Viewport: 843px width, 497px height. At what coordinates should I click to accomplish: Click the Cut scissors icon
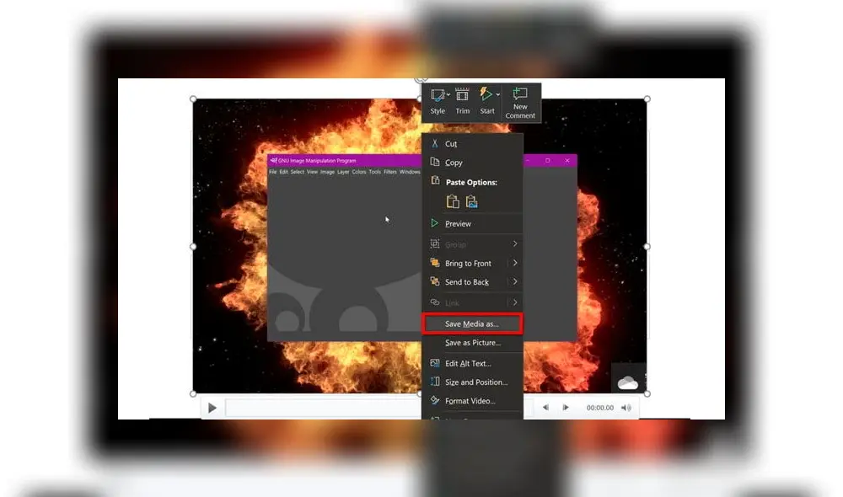435,142
